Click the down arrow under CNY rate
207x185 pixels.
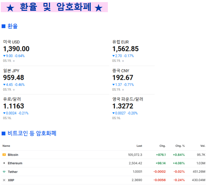point(114,85)
